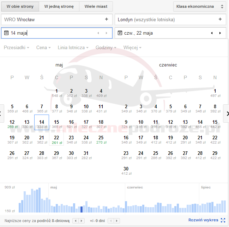The height and width of the screenshot is (227, 229).
Task: Select June 20 priced 291 zł
Action: (x=185, y=139)
